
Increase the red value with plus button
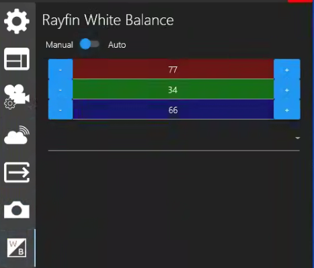pos(287,69)
